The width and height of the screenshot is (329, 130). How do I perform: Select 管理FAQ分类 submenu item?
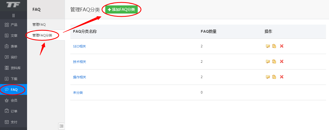coord(42,35)
